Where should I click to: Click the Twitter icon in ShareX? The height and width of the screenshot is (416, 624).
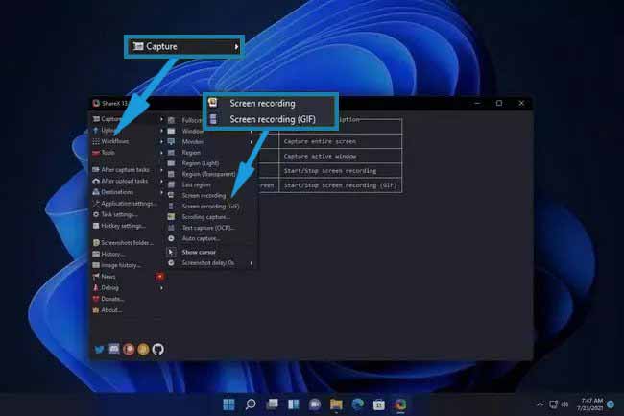98,350
